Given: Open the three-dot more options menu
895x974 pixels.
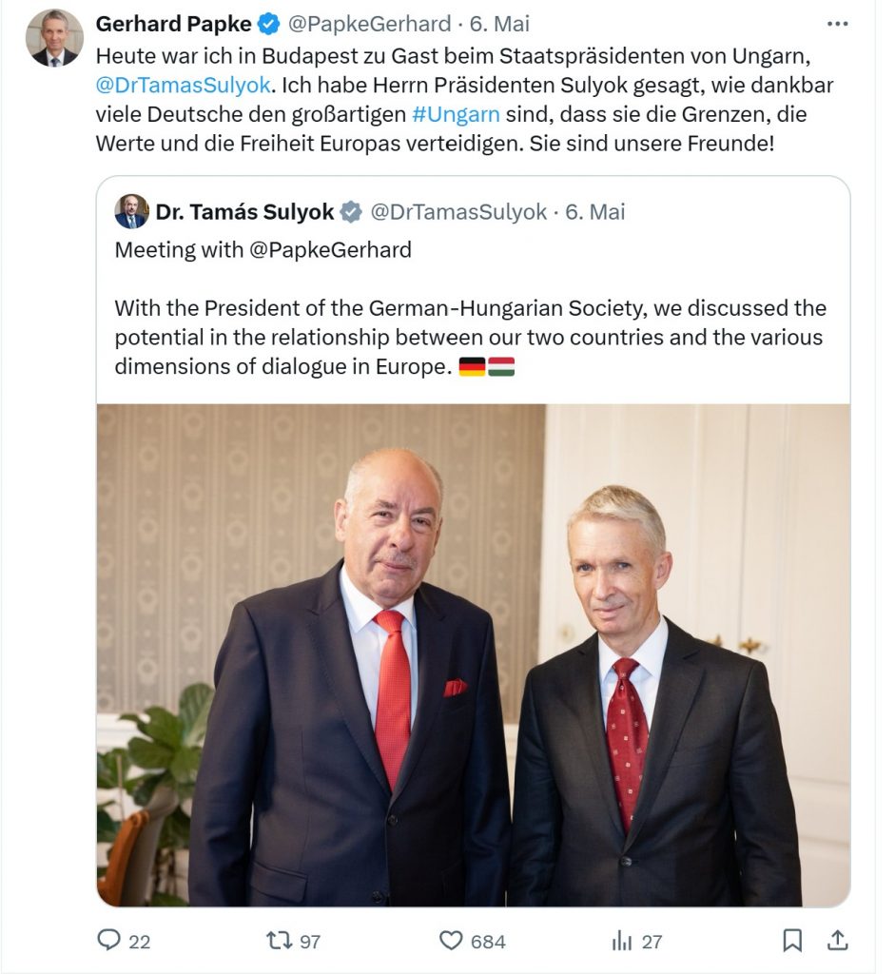Looking at the screenshot, I should 837,24.
